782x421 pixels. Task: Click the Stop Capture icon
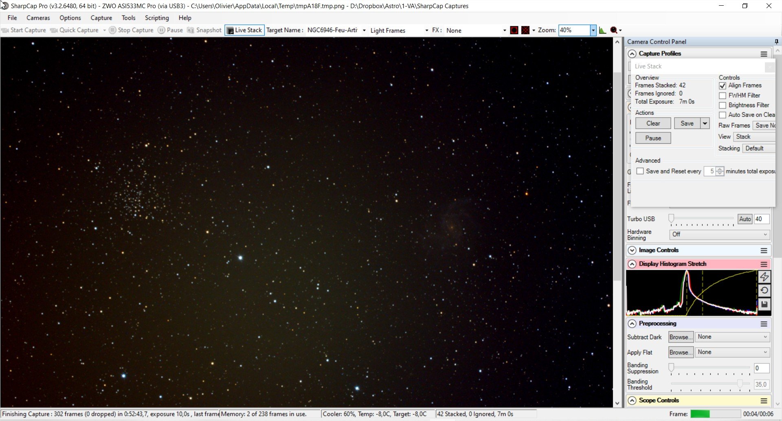click(x=112, y=30)
